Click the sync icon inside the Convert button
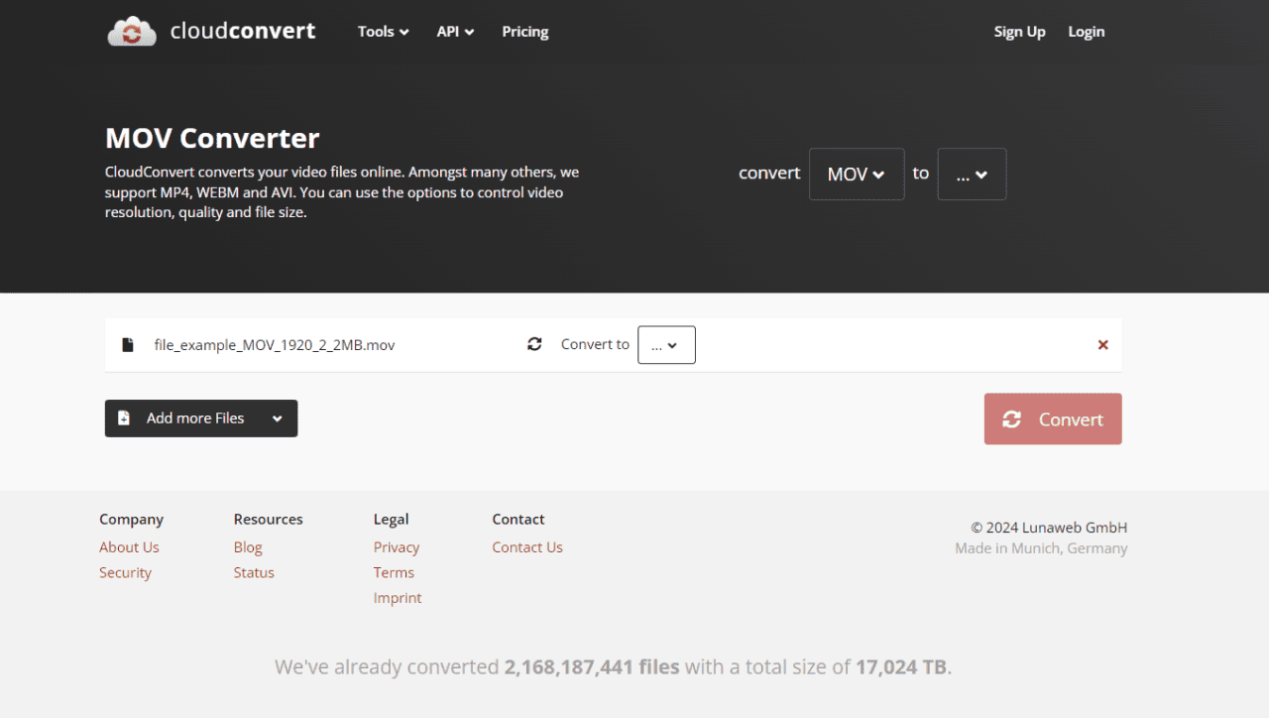This screenshot has width=1269, height=718. pyautogui.click(x=1011, y=419)
